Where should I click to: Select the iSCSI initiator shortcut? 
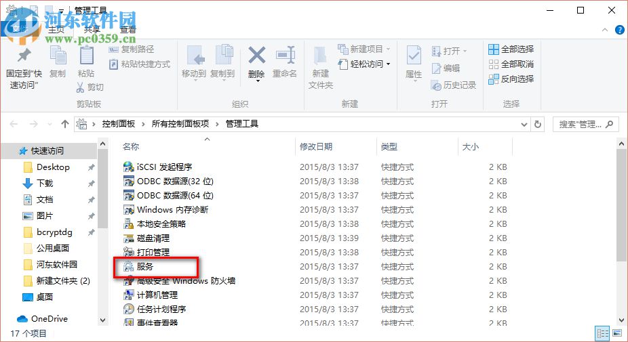[x=158, y=167]
